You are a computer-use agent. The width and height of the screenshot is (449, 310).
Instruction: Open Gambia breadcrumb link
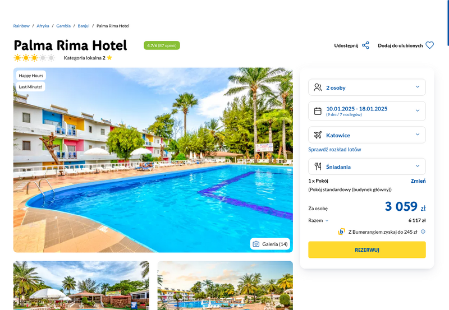pyautogui.click(x=63, y=26)
